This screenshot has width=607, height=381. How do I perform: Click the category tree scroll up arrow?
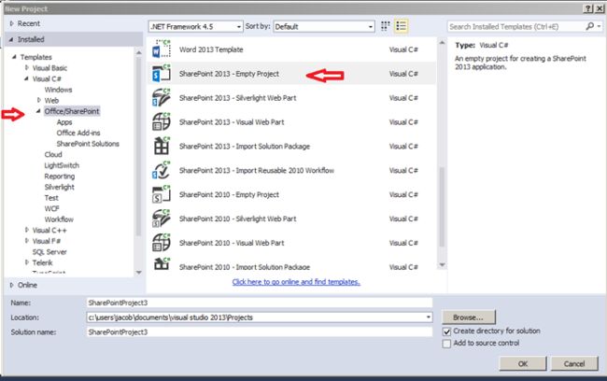pyautogui.click(x=138, y=52)
